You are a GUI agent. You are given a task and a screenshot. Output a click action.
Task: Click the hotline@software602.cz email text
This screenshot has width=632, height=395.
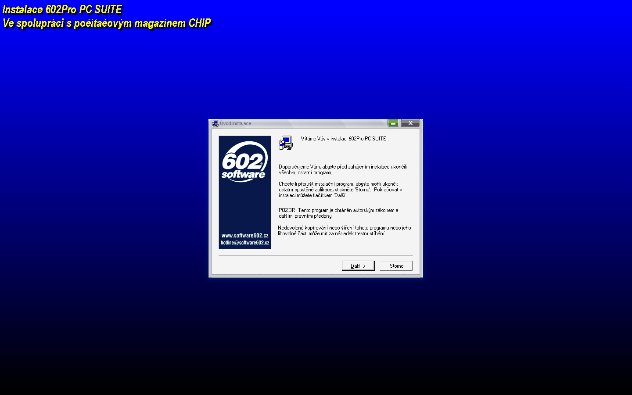[x=245, y=243]
